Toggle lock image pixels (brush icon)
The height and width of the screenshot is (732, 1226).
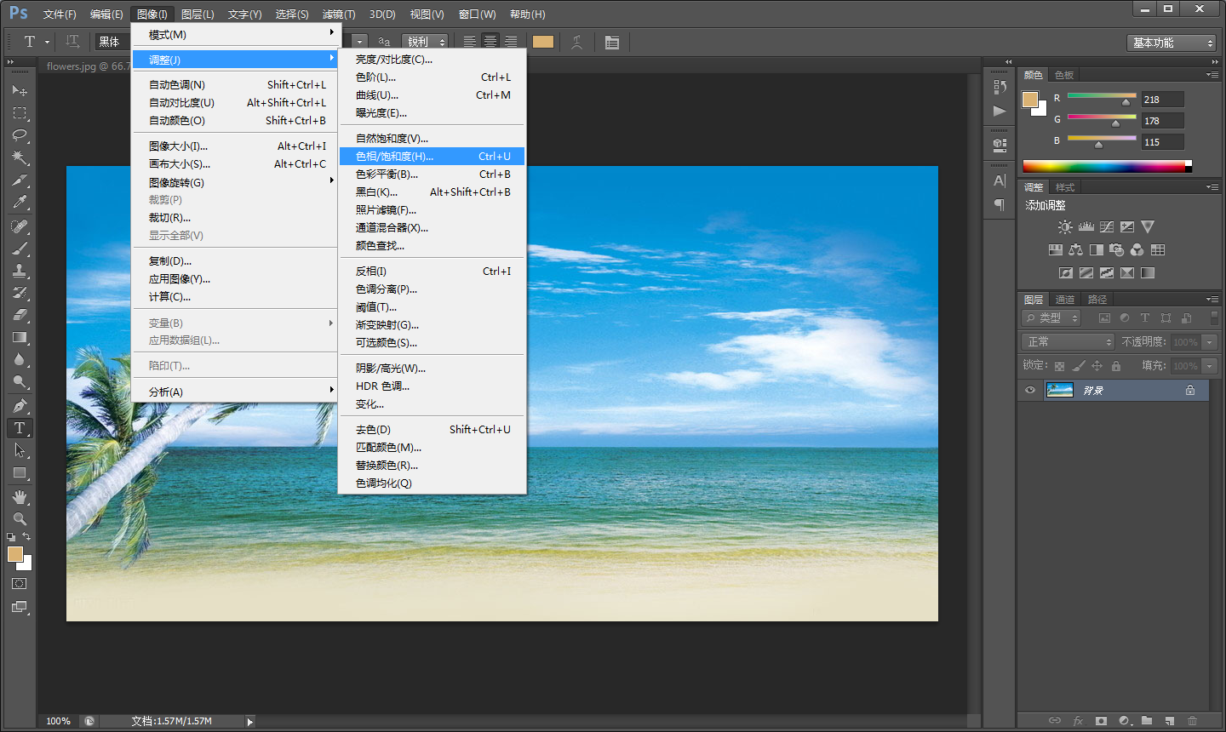[x=1079, y=366]
